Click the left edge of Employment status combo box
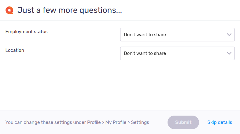The height and width of the screenshot is (134, 240). coord(122,35)
